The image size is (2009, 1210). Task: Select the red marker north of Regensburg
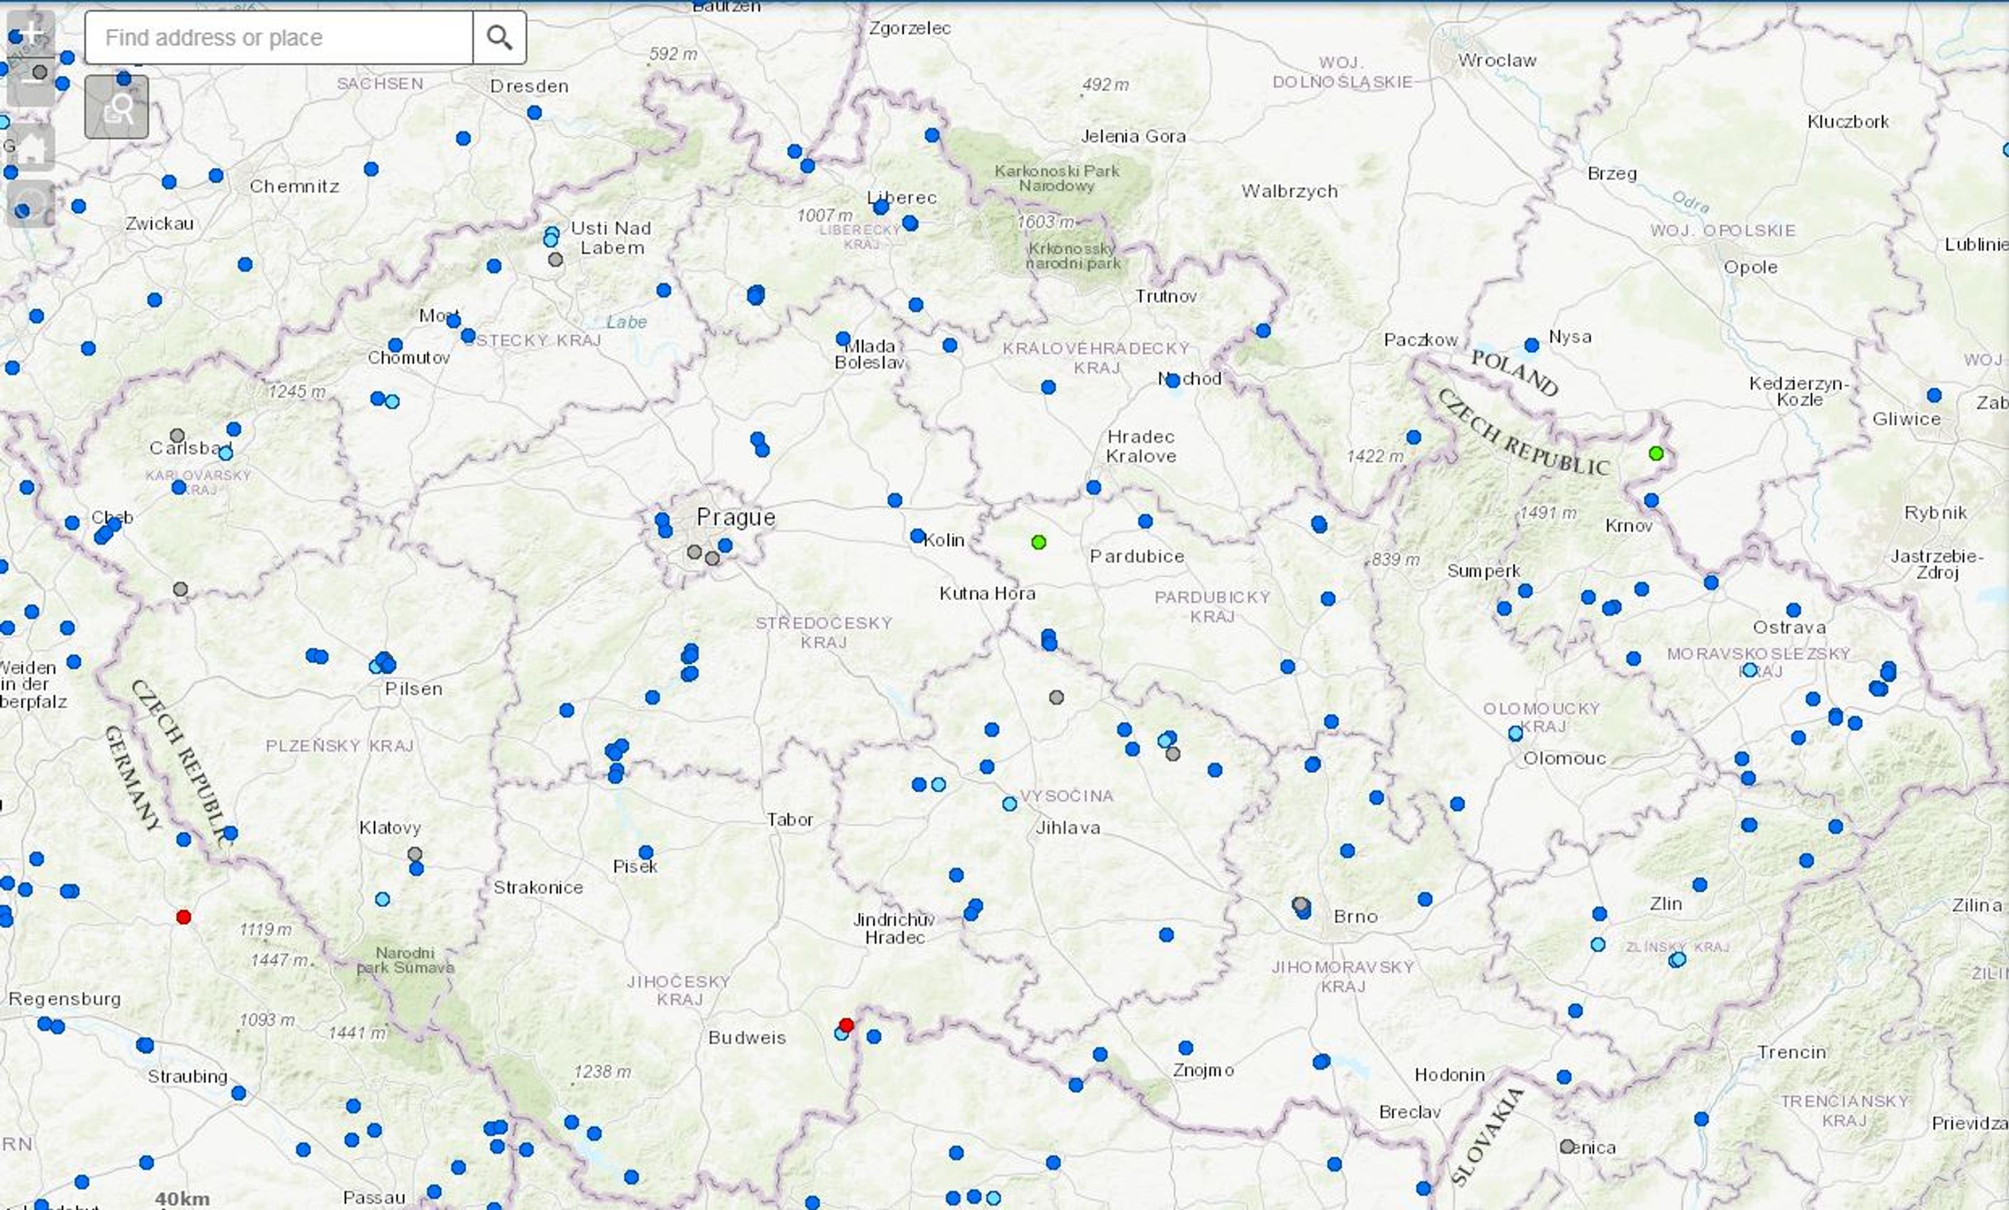click(183, 917)
